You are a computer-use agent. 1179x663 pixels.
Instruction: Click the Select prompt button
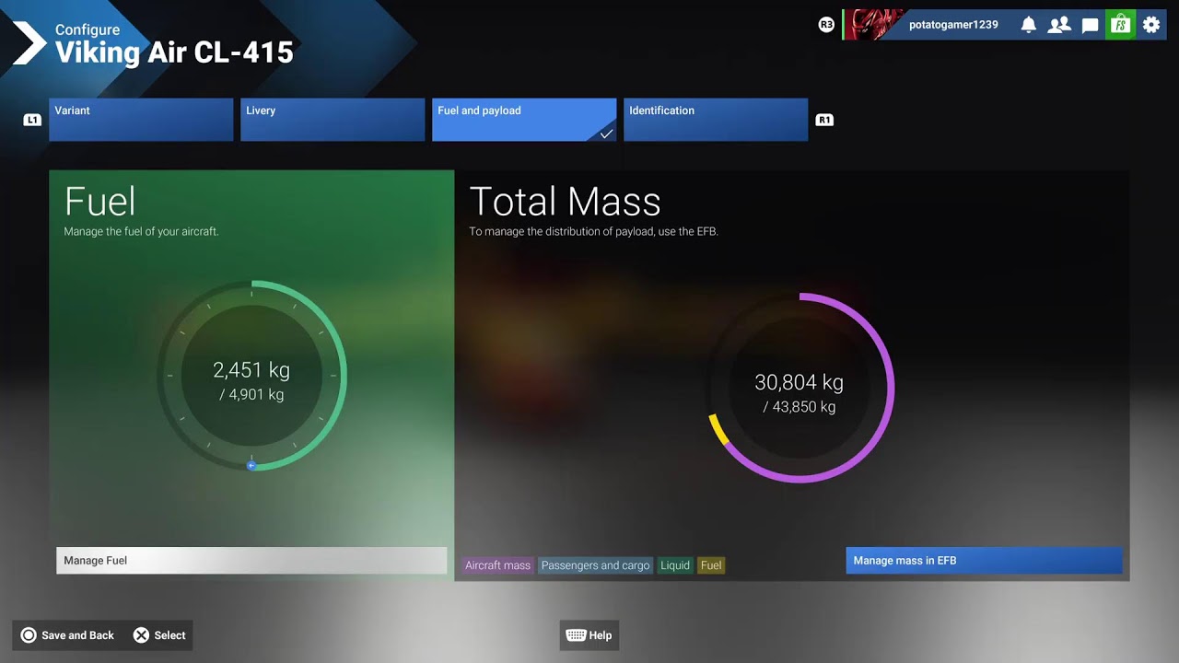159,635
